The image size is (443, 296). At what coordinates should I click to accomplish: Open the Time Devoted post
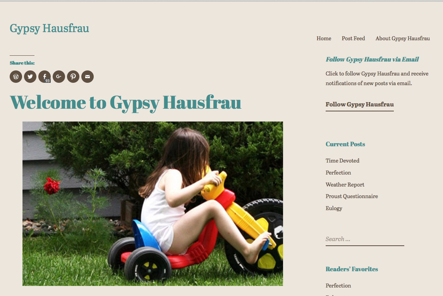click(x=342, y=161)
